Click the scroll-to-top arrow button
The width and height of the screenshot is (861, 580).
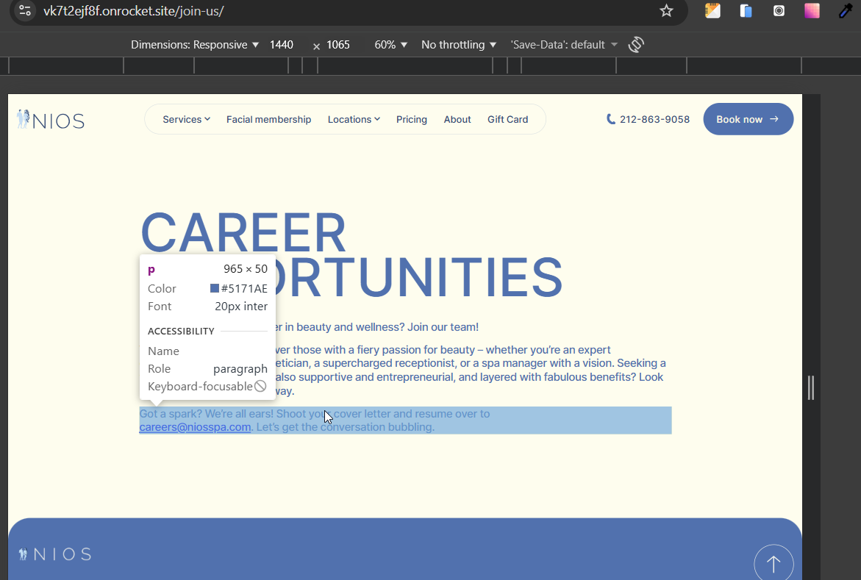(x=774, y=563)
